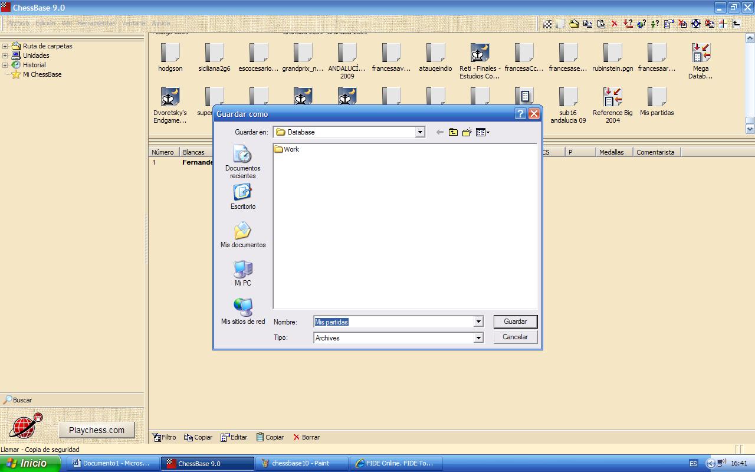Click the Filtro button
Screen dimensions: 755x472
164,437
